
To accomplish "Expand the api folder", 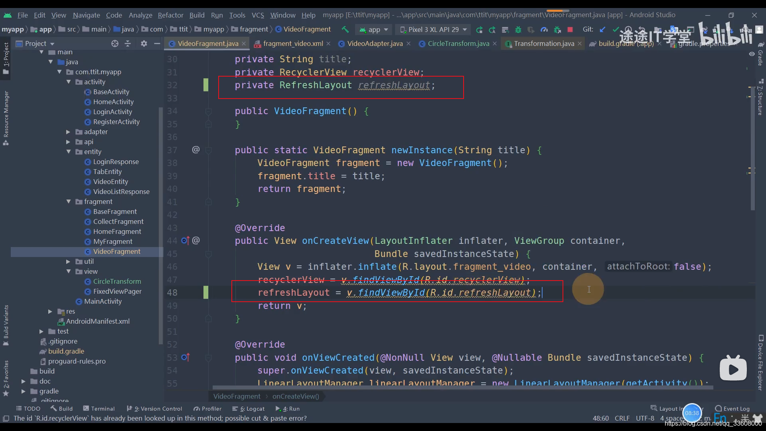I will pyautogui.click(x=68, y=142).
